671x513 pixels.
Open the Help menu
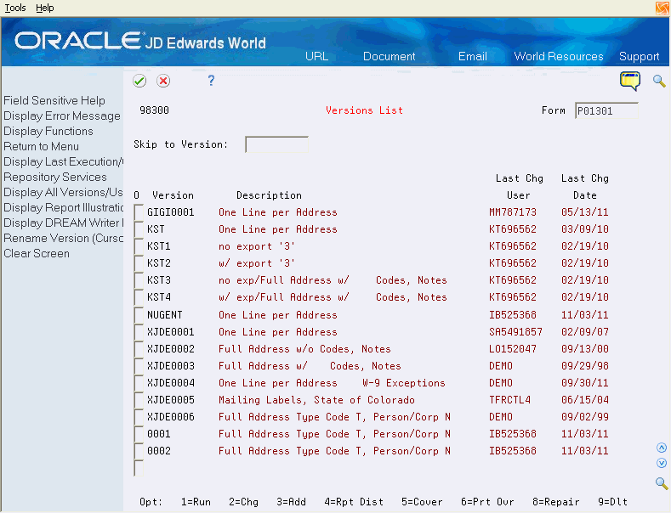pos(44,8)
